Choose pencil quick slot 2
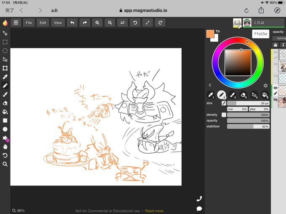The image size is (286, 214). 221,95
